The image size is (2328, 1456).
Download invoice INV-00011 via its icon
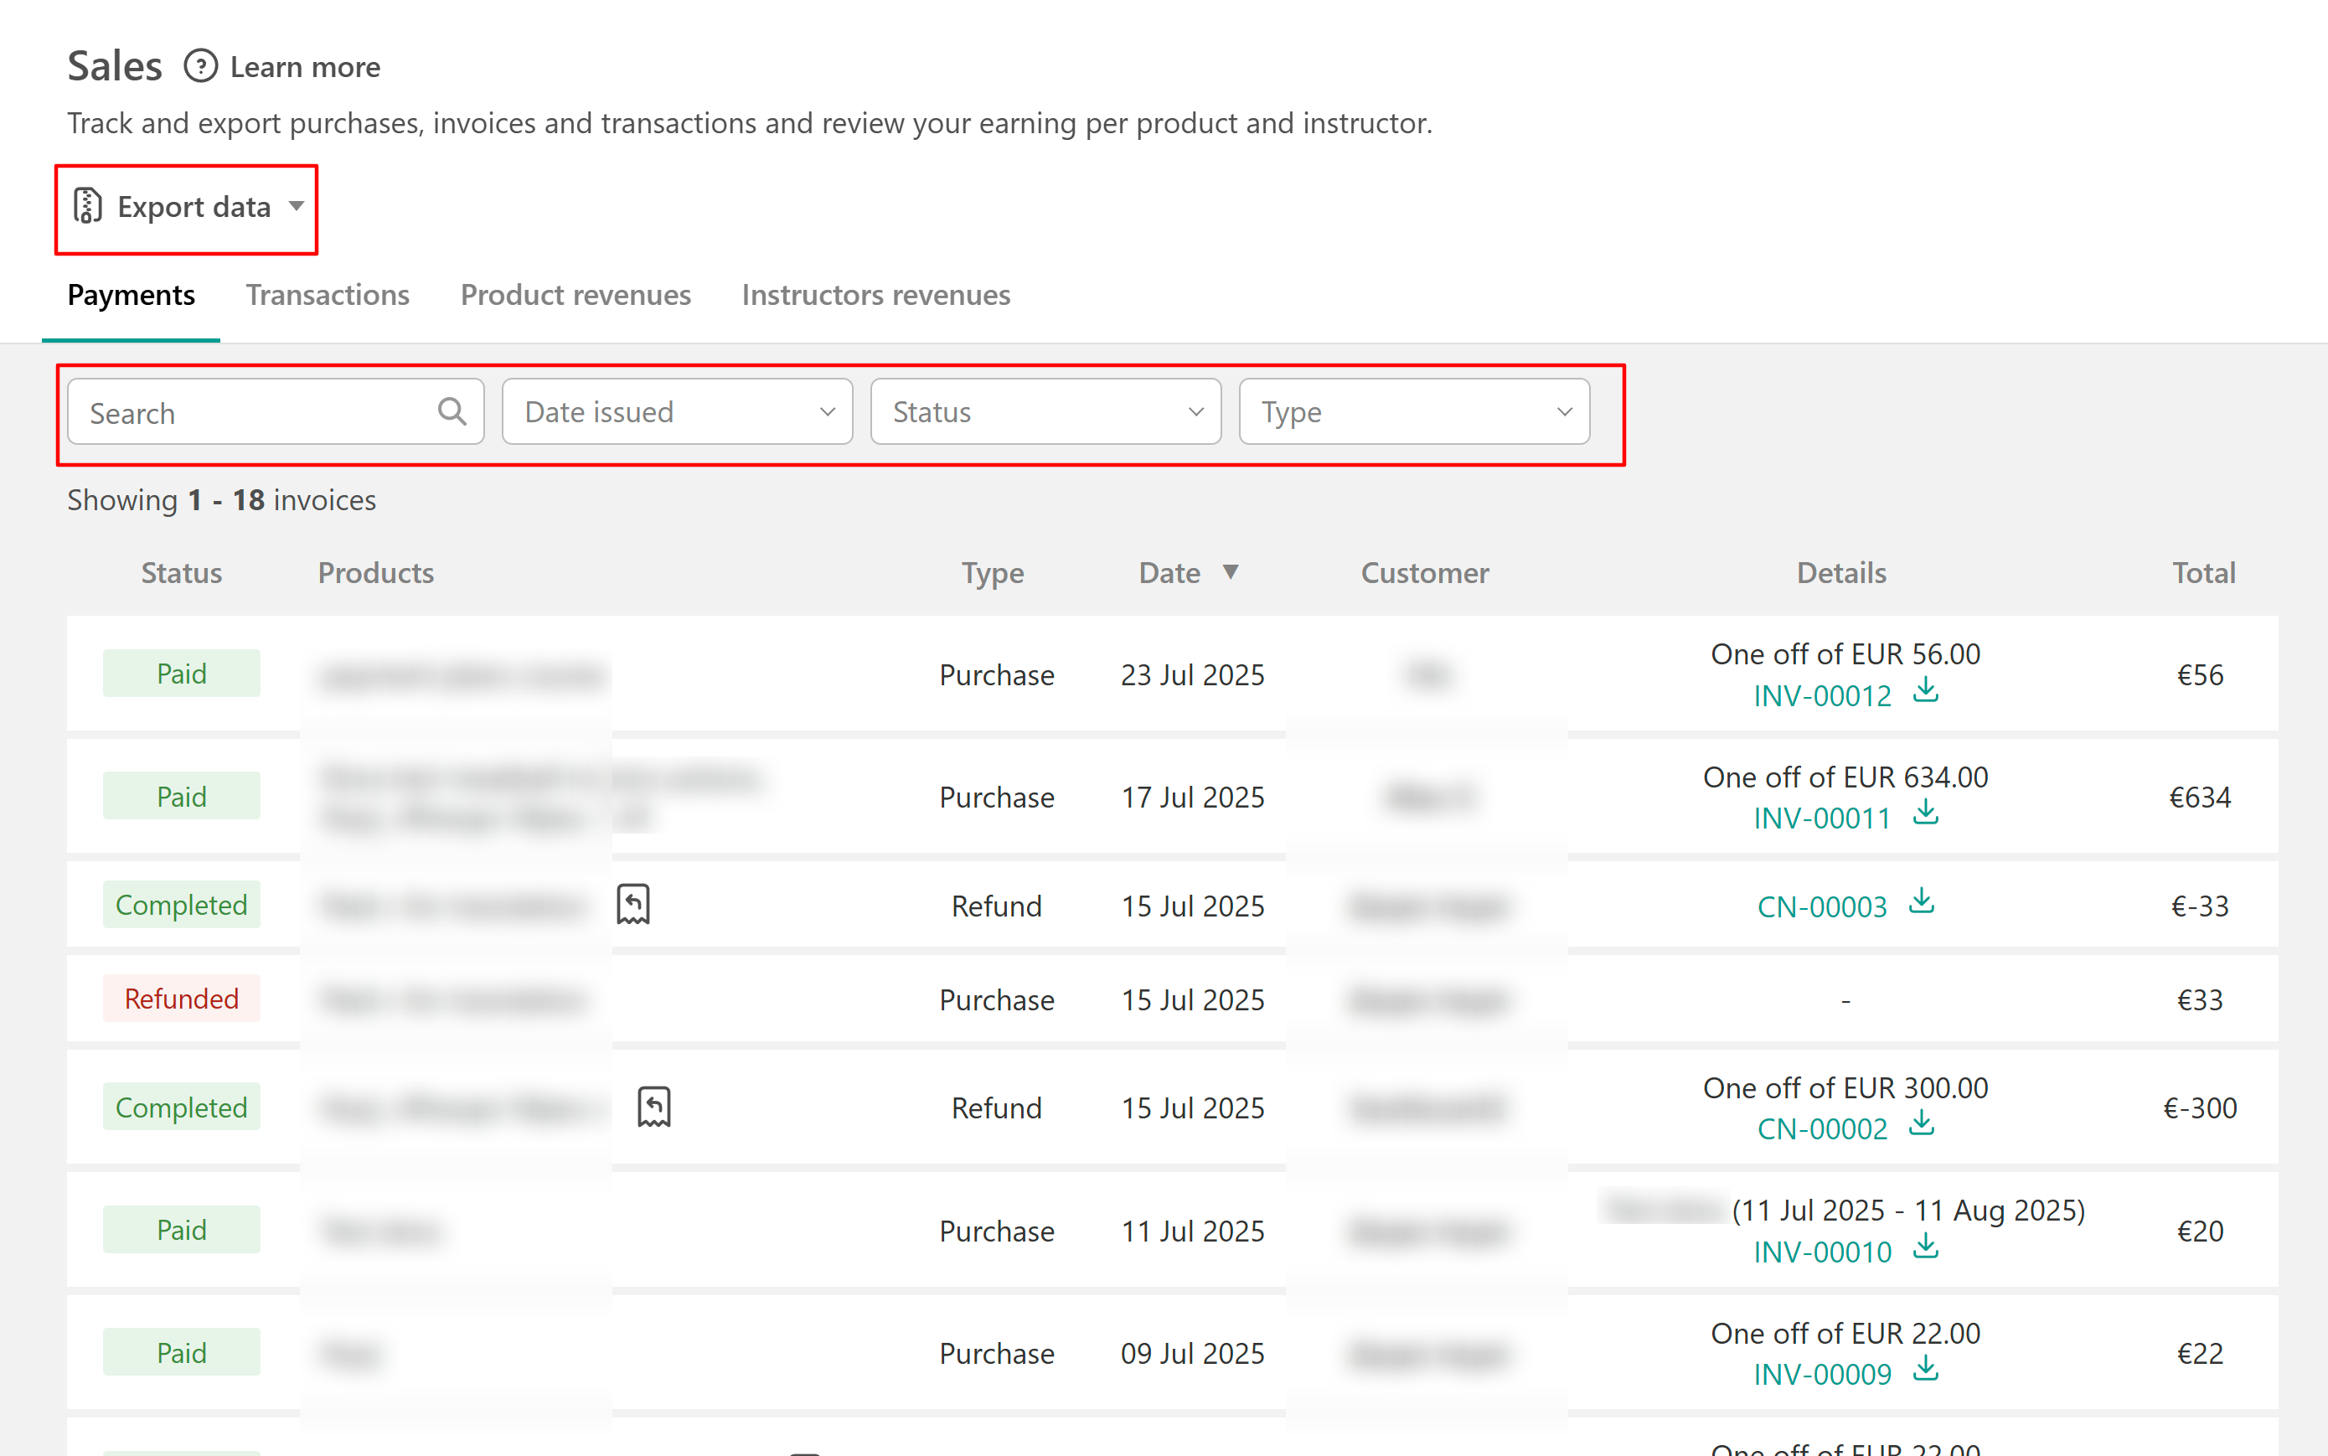(x=1924, y=813)
